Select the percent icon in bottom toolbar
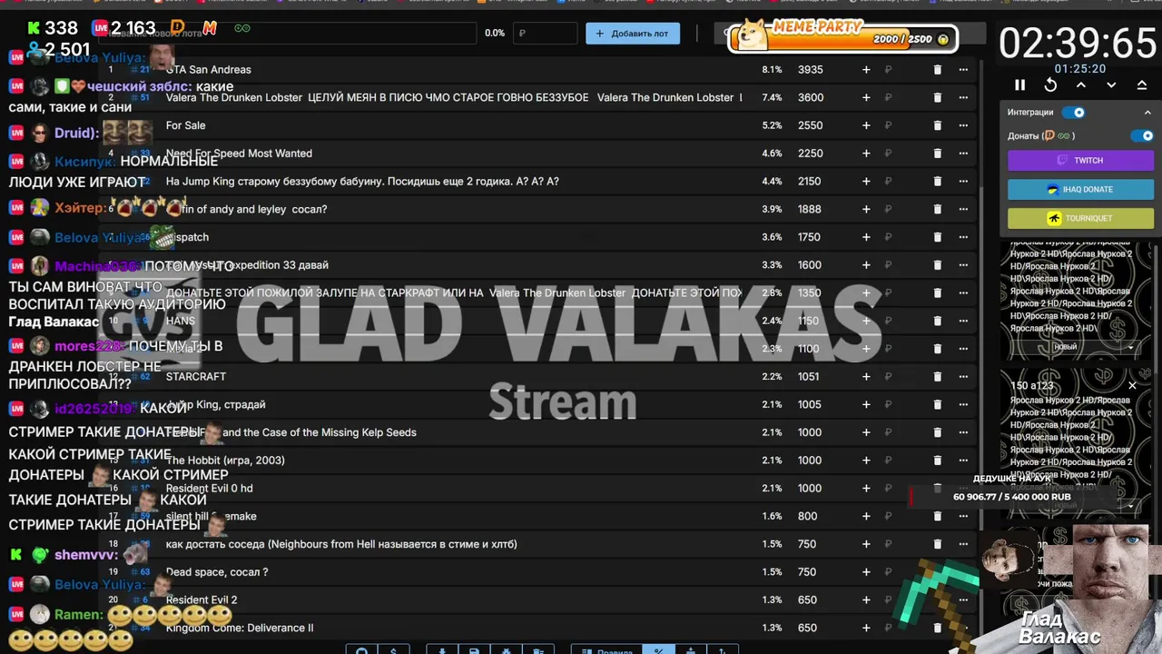Viewport: 1162px width, 654px height. 658,649
